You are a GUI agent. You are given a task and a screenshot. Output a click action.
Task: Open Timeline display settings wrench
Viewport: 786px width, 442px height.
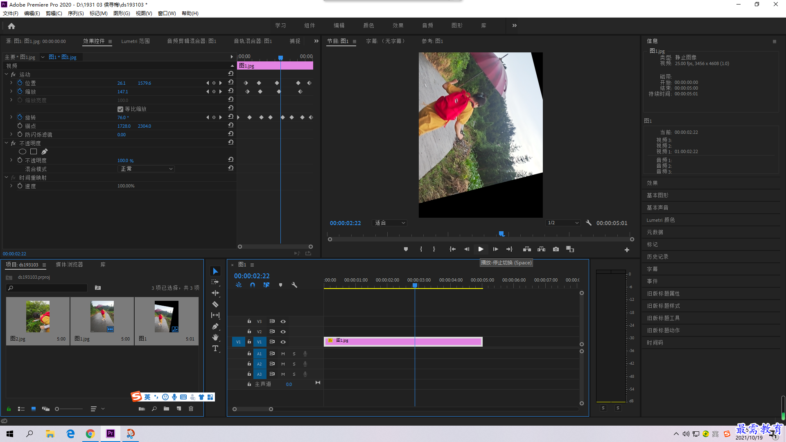[294, 285]
